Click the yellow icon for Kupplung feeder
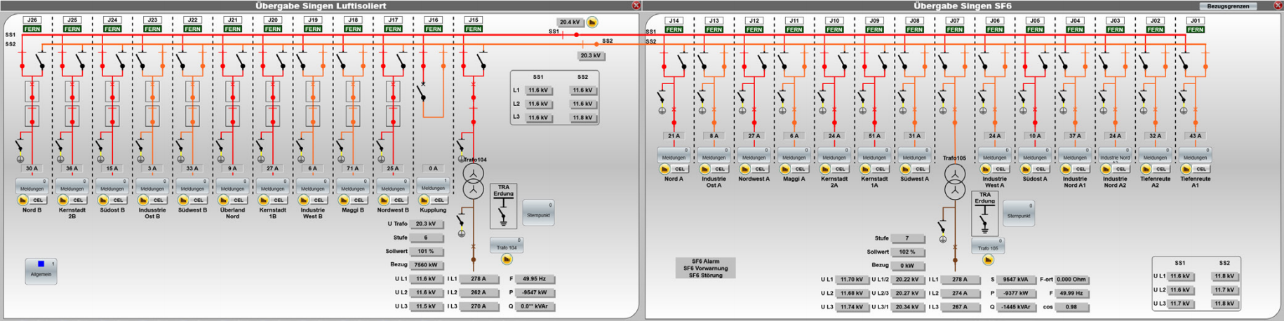Viewport: 1284px width, 321px height. [423, 200]
